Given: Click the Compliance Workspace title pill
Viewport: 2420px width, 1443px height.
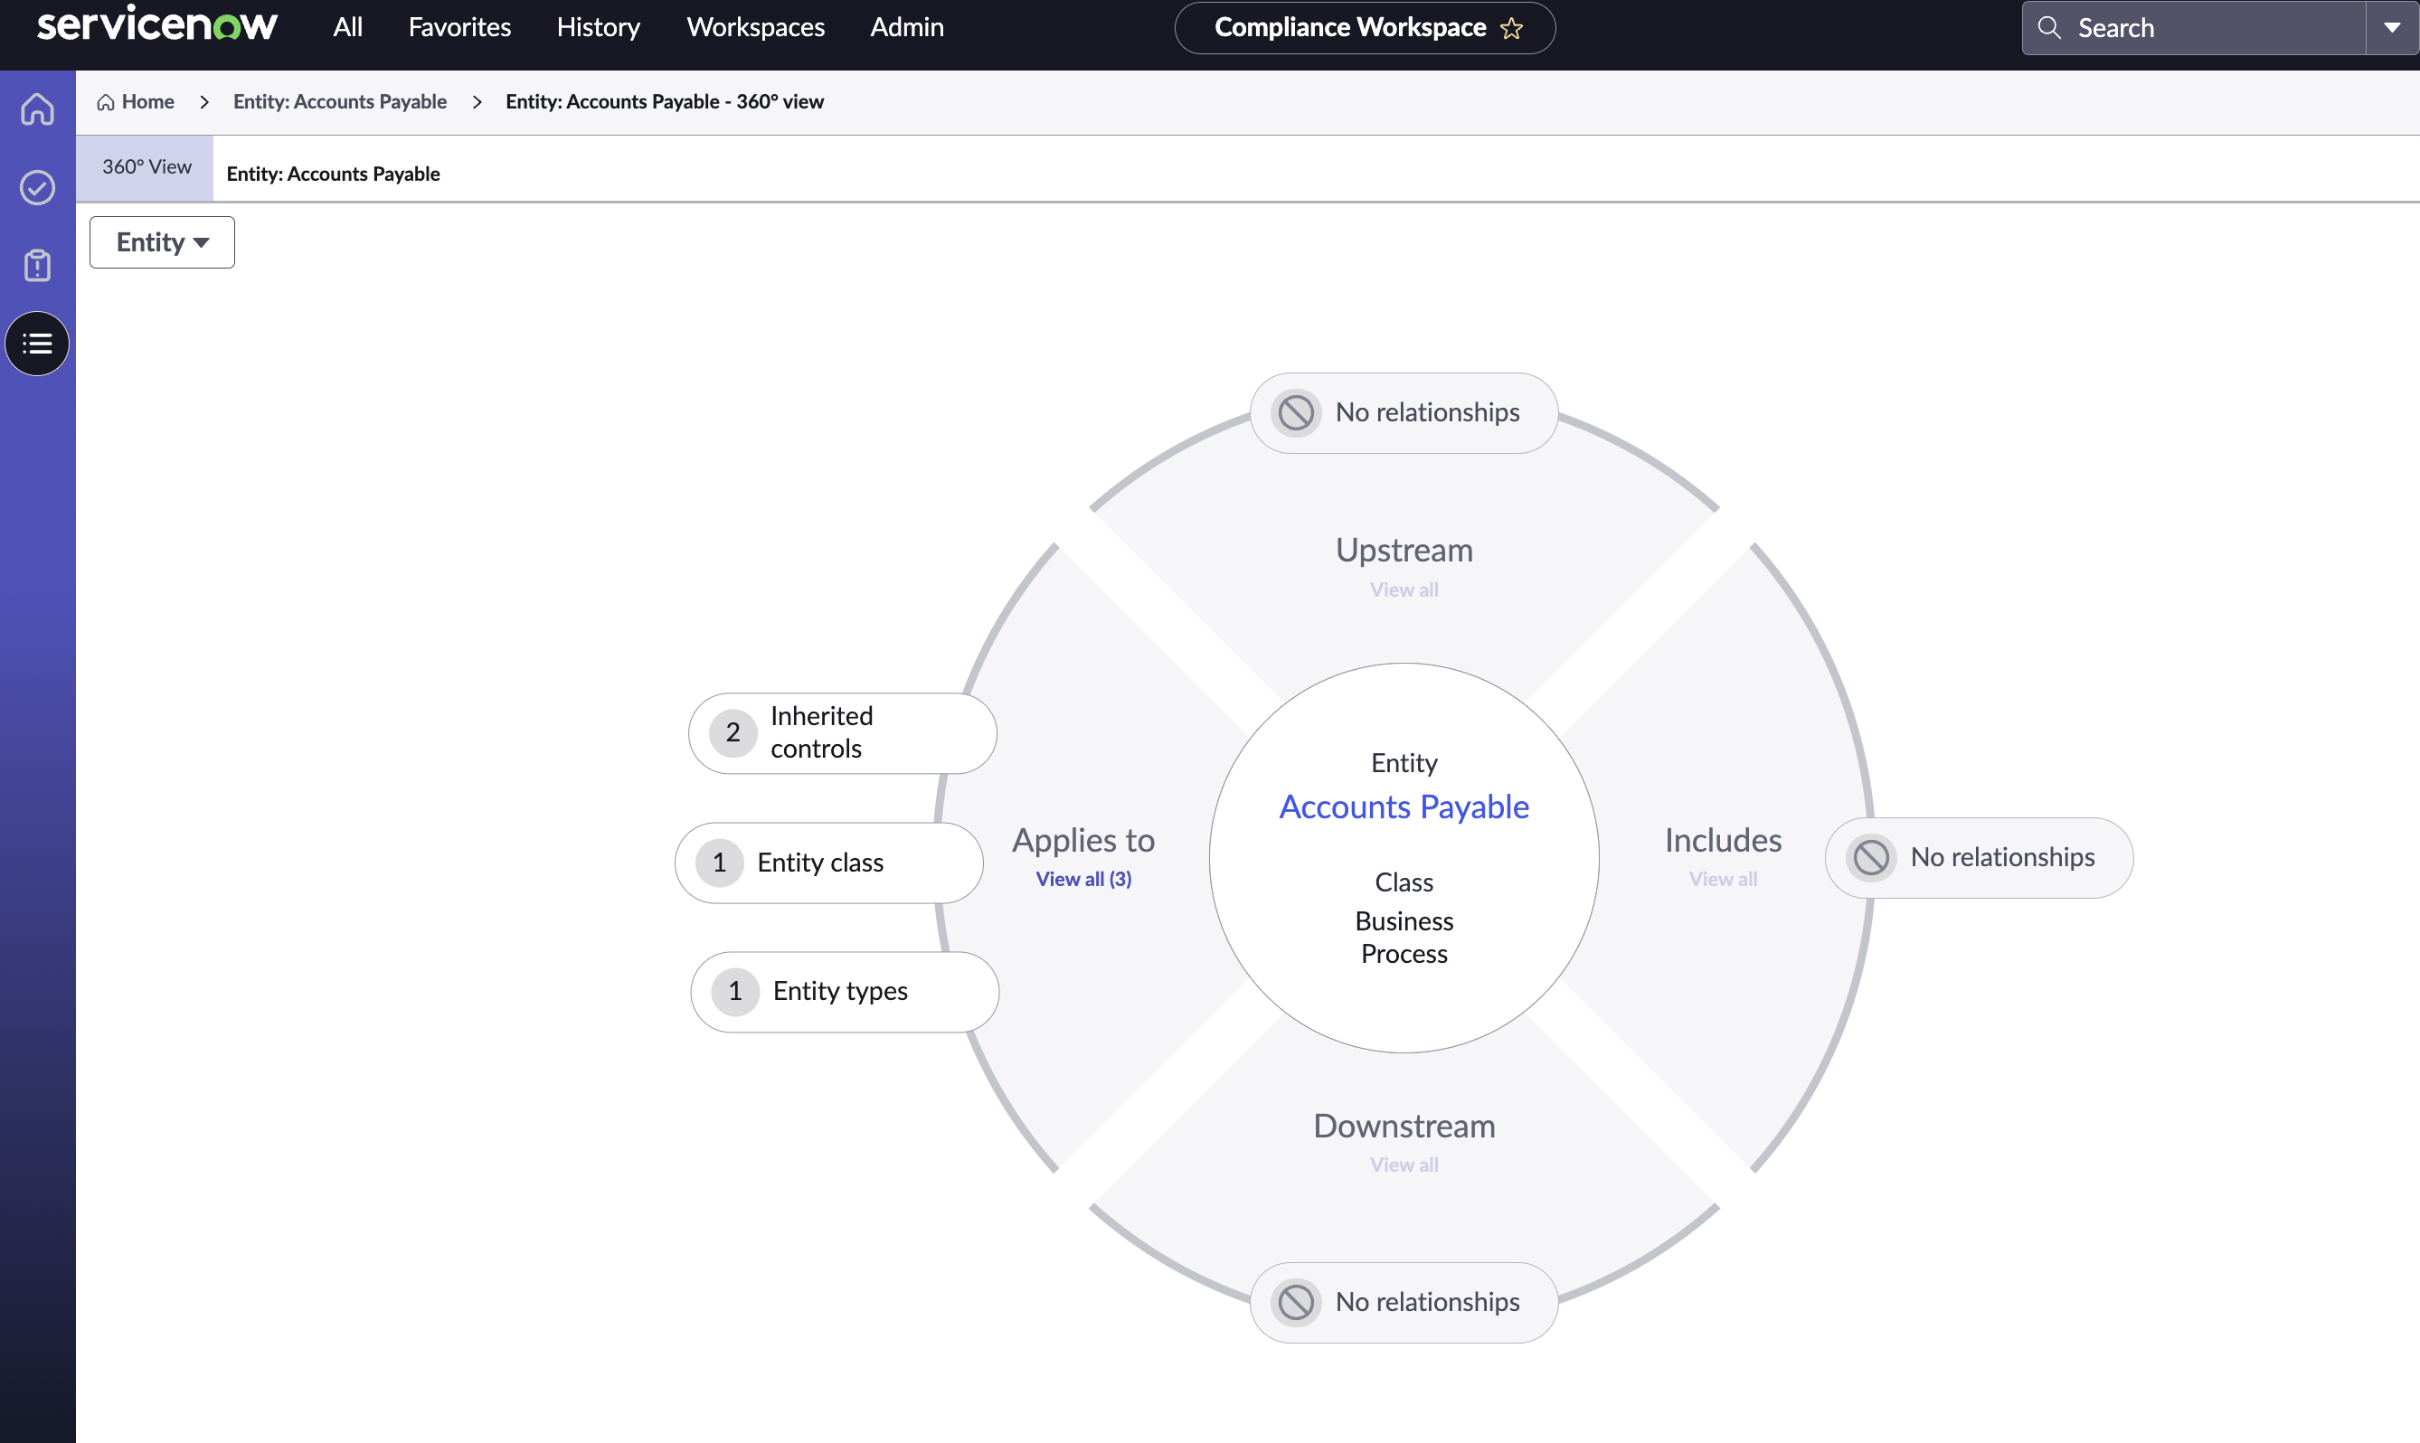Looking at the screenshot, I should (1365, 27).
